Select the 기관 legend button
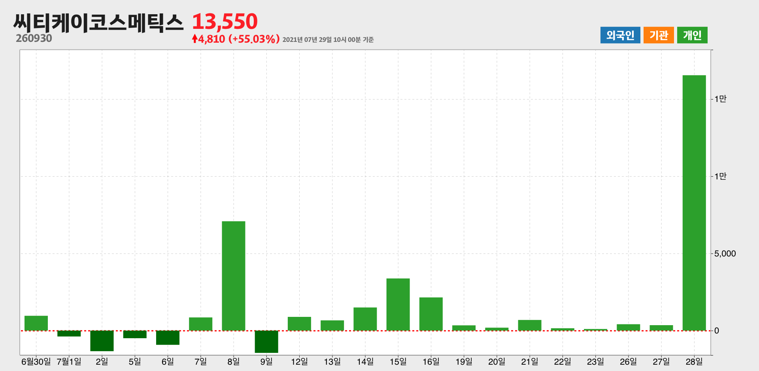Screen dimensions: 759x371 point(659,35)
